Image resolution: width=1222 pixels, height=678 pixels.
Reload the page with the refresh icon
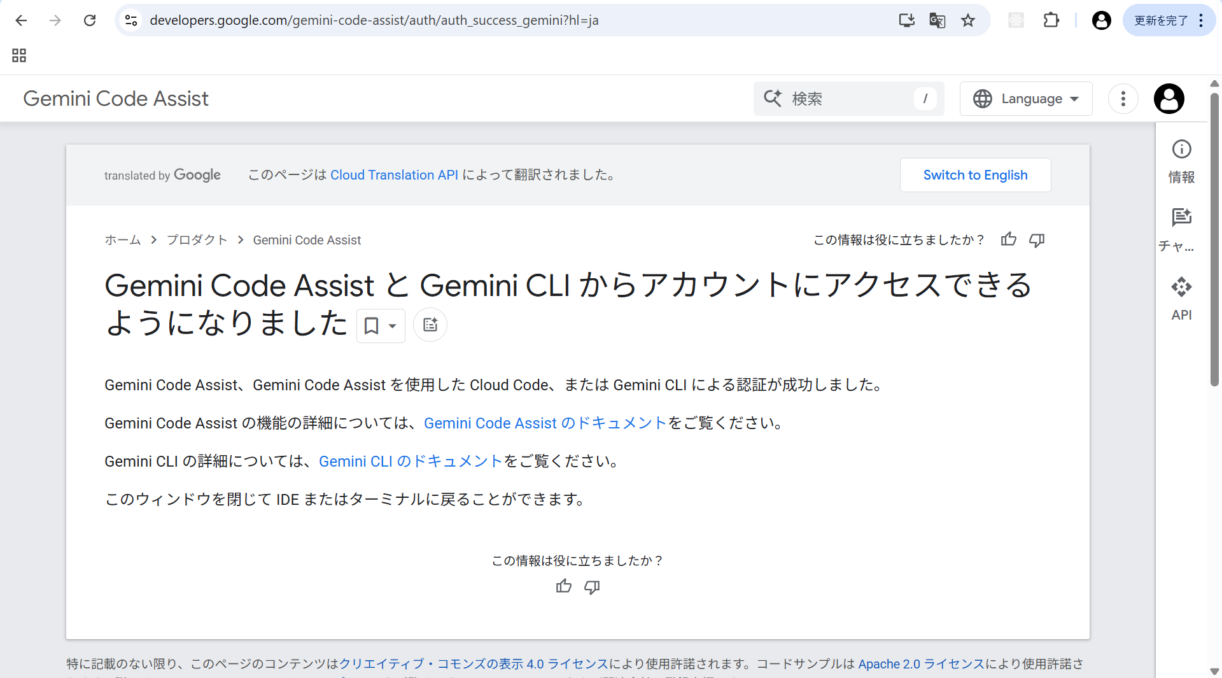[90, 20]
